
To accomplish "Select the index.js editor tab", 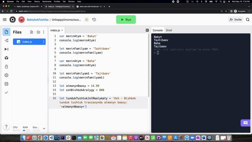I will tap(55, 30).
